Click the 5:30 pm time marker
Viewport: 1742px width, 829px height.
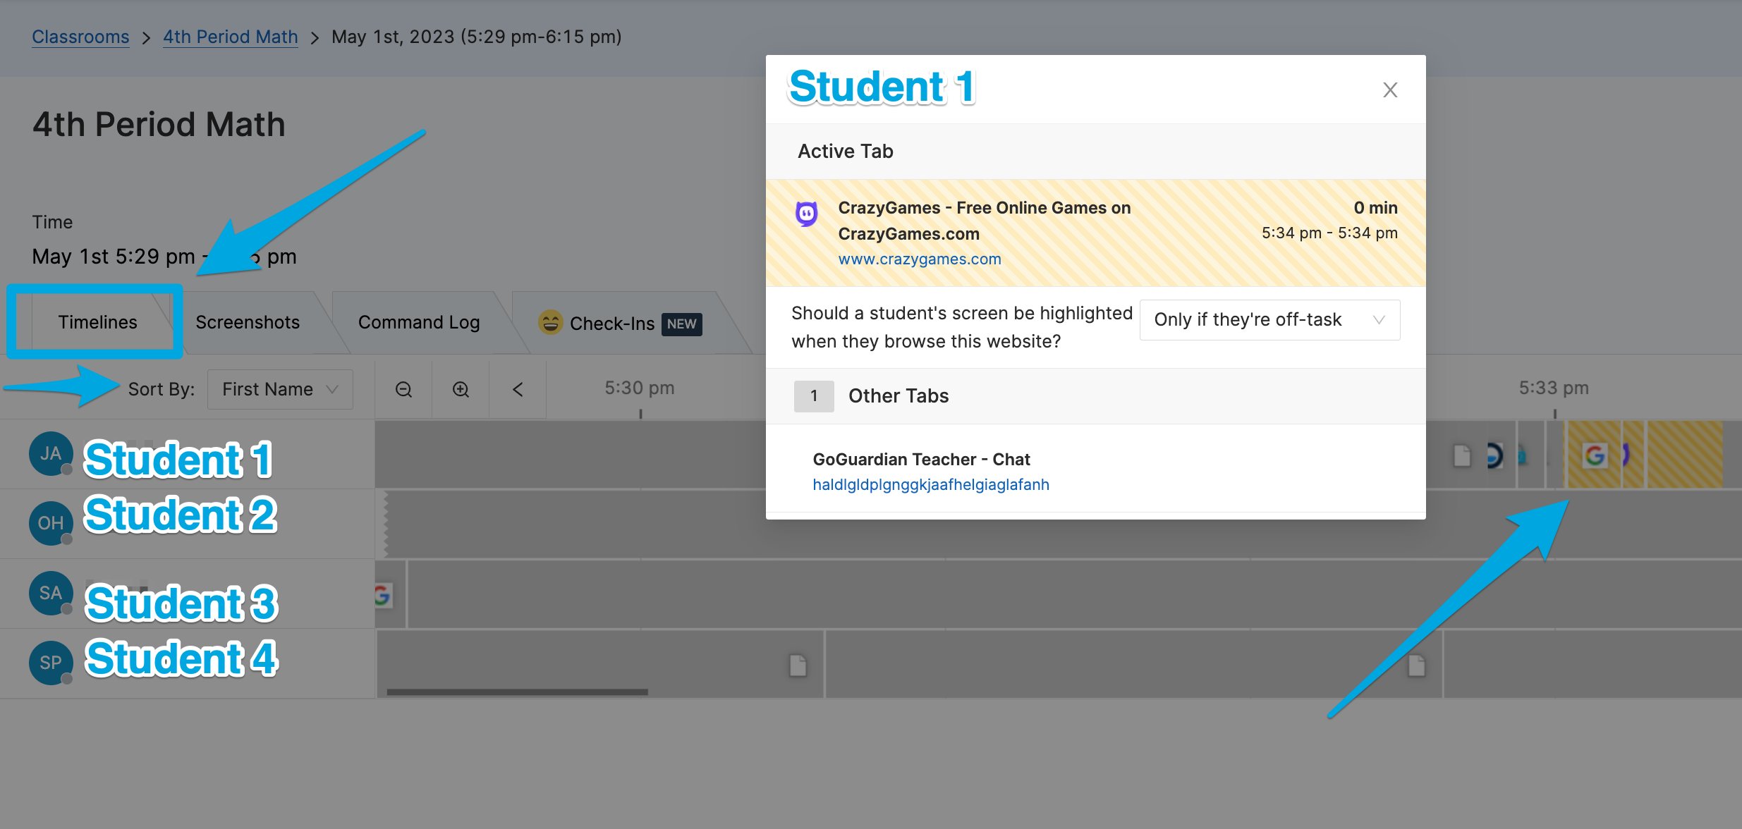coord(639,388)
